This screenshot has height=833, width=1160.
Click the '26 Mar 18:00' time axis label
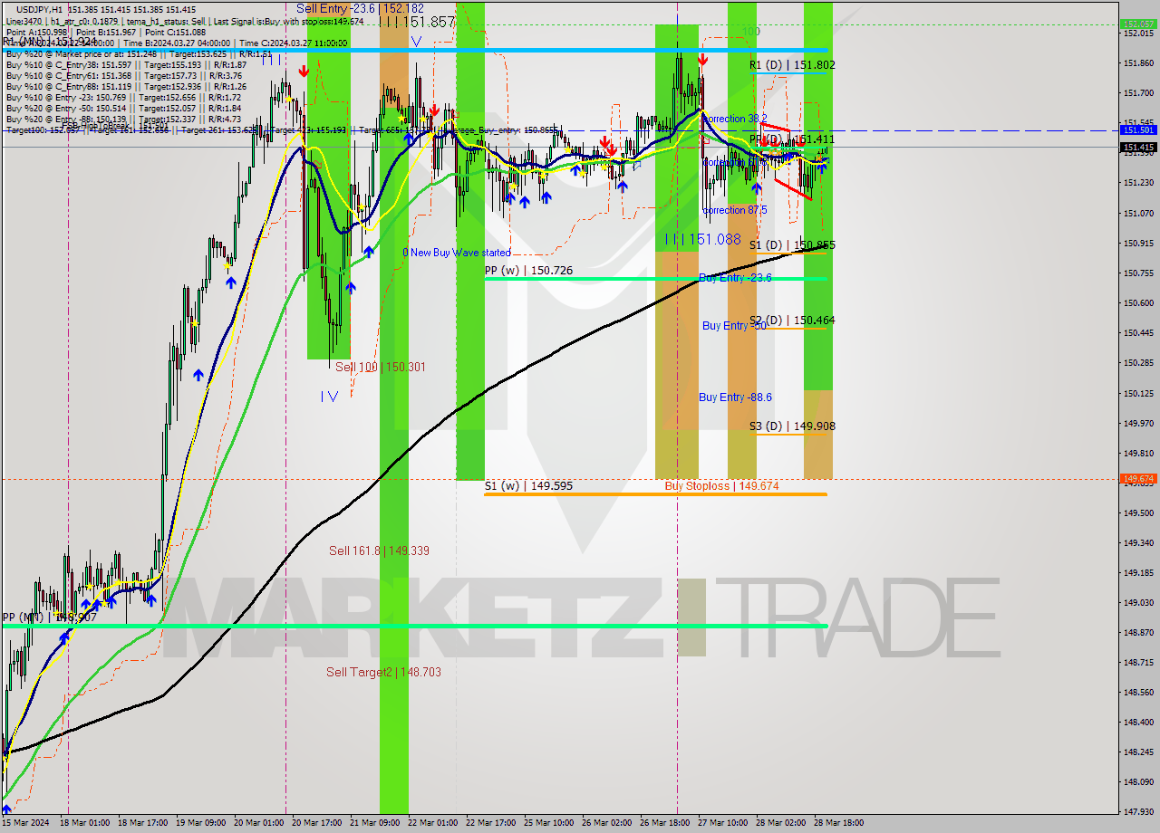(x=665, y=823)
